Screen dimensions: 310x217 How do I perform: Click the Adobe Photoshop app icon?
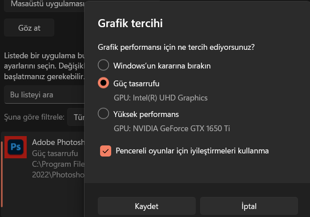16,148
